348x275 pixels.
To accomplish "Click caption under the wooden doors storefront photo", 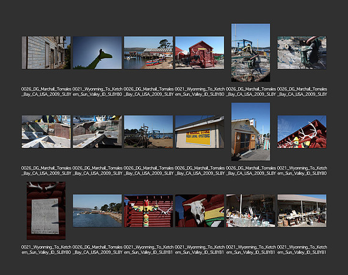I will [250, 170].
